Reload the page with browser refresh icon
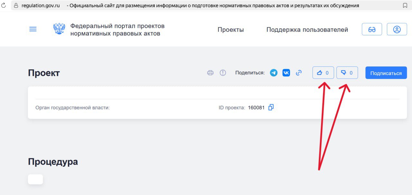This screenshot has width=412, height=195. tap(4, 5)
